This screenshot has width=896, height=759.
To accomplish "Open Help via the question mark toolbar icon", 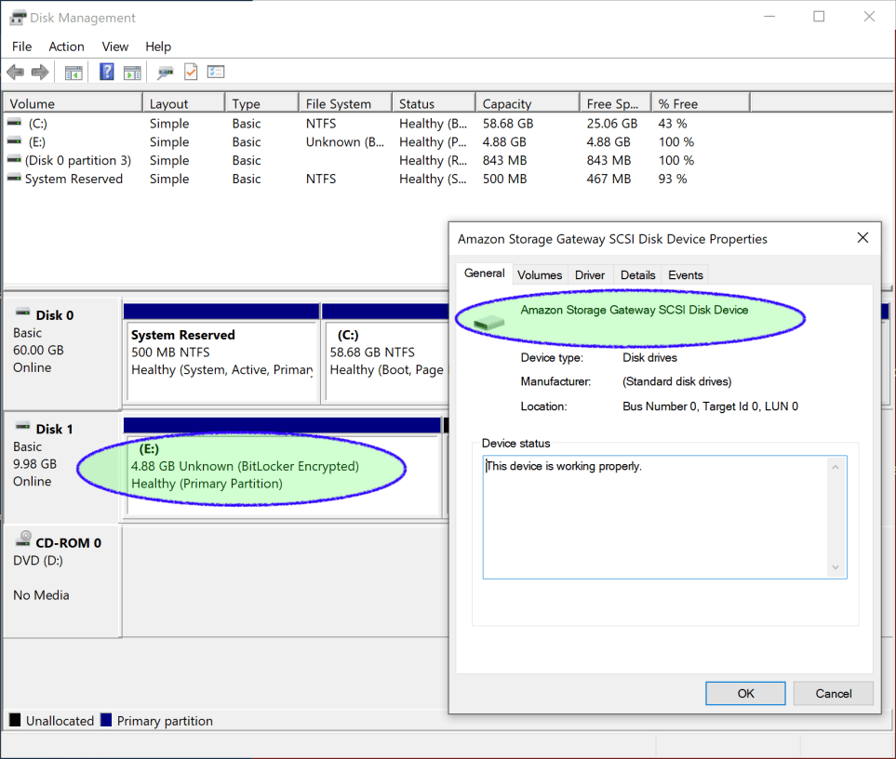I will tap(105, 72).
